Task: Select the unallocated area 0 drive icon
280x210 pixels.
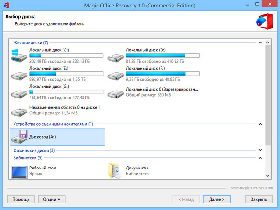Action: 19,112
